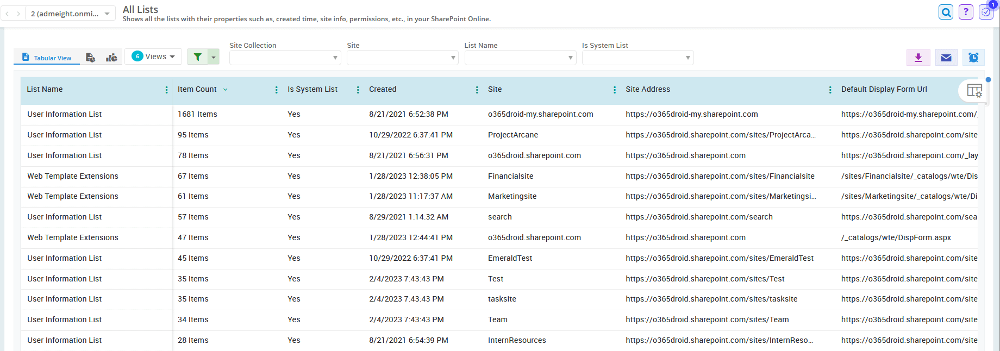
Task: Sort by the Site column header
Action: (495, 89)
